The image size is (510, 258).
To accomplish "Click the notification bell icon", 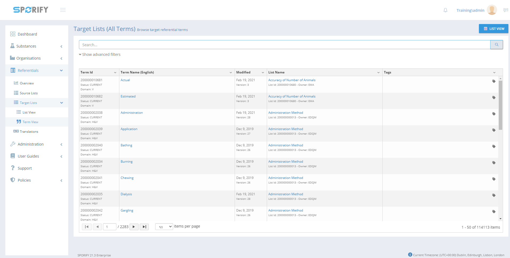I will point(445,10).
